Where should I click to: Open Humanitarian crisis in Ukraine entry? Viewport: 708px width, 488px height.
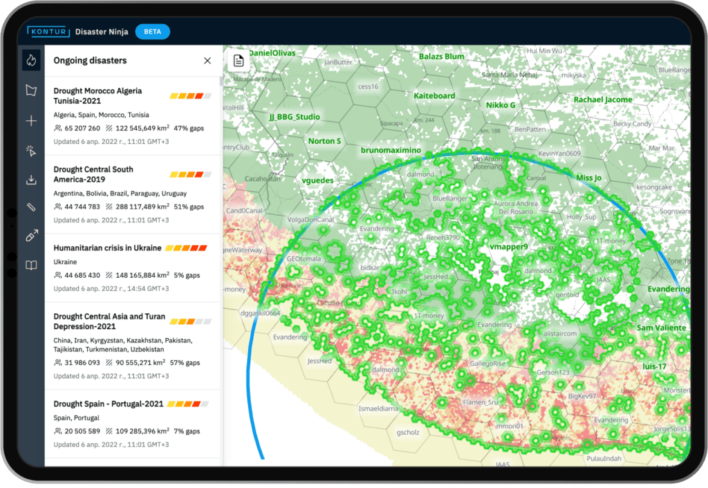tap(107, 247)
